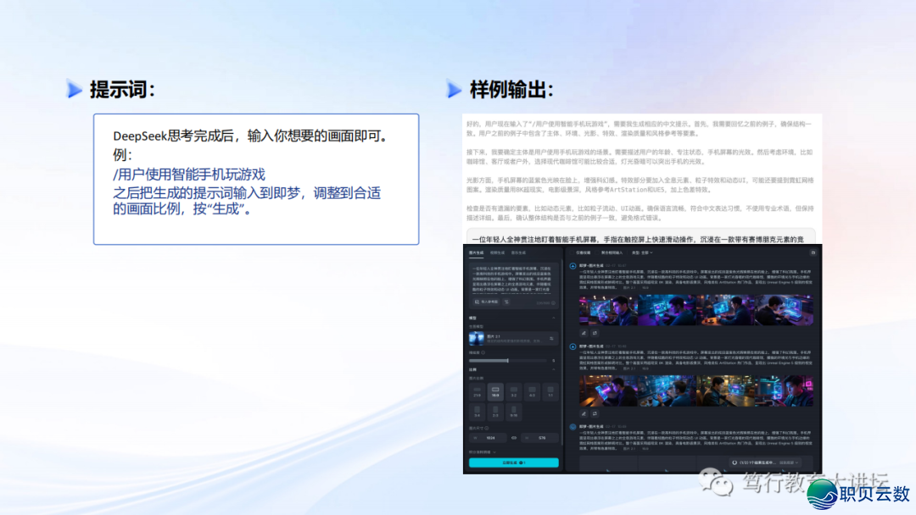Select the 16:9 aspect ratio option
This screenshot has height=515, width=916.
click(495, 392)
